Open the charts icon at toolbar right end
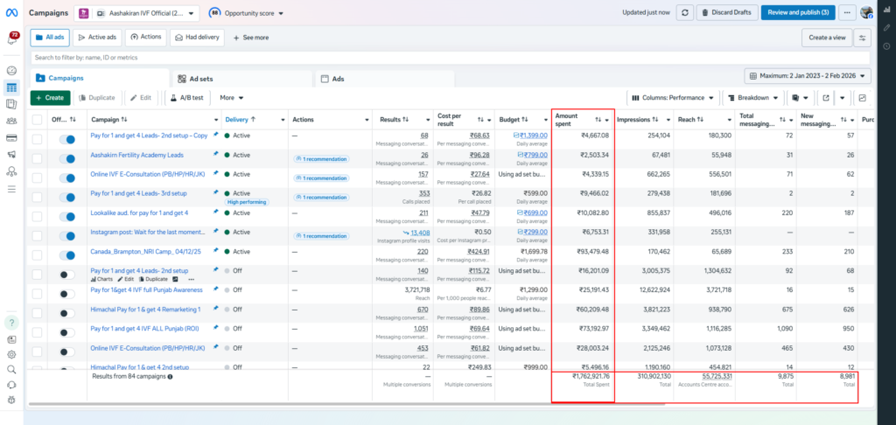Viewport: 896px width, 425px height. click(x=863, y=98)
